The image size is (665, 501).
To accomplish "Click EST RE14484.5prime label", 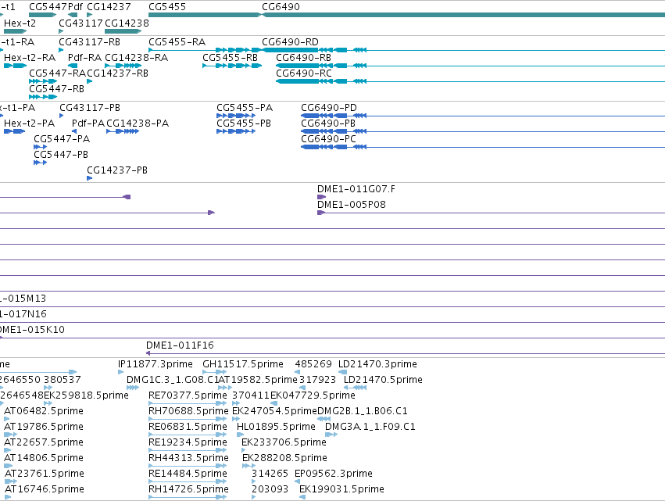I will pos(188,474).
